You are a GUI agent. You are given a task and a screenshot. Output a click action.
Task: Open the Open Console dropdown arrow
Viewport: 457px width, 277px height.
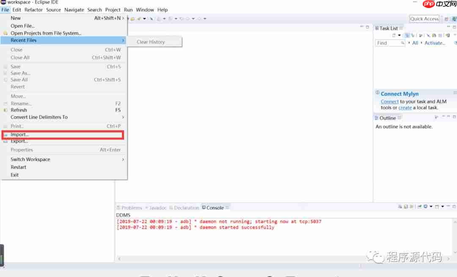click(x=442, y=207)
